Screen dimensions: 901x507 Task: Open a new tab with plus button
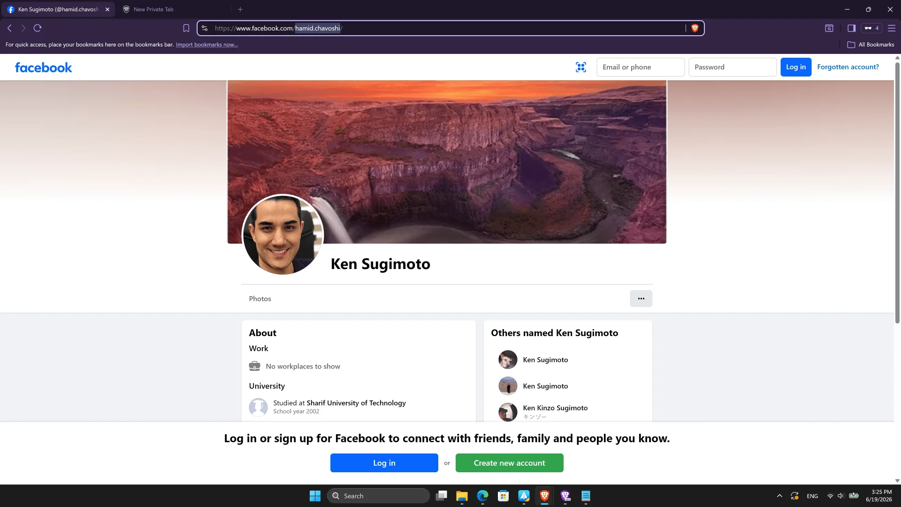tap(240, 9)
